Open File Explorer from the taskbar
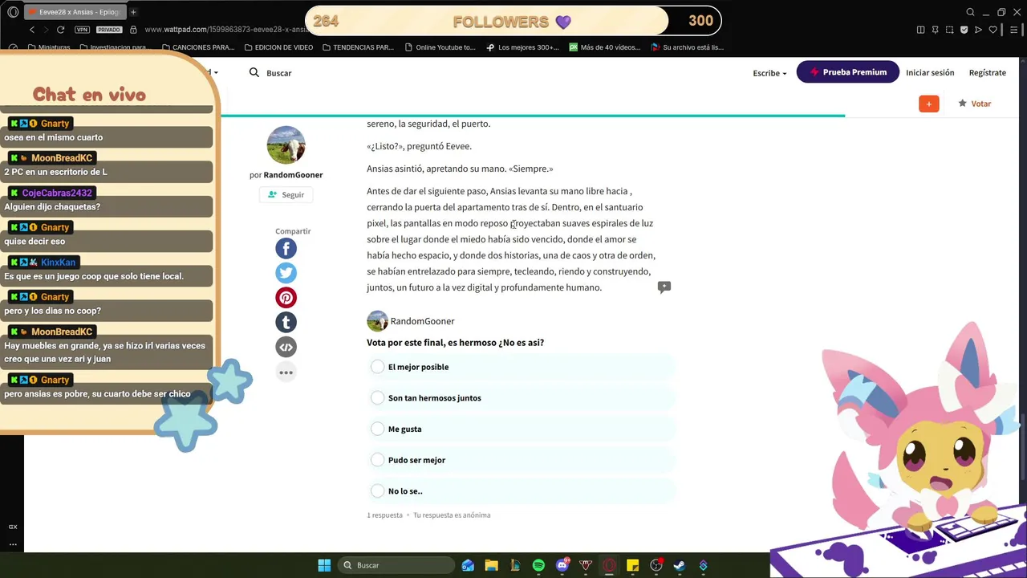This screenshot has height=578, width=1027. [492, 565]
